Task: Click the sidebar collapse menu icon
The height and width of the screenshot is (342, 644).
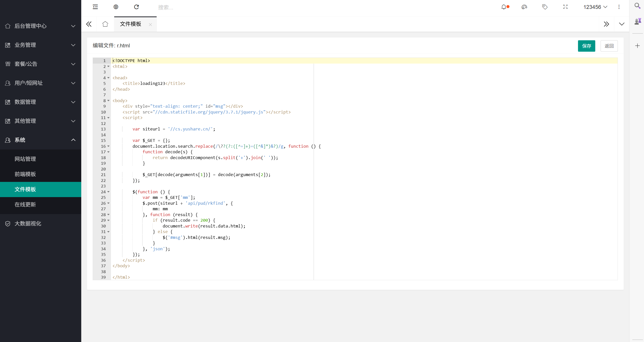Action: tap(95, 7)
